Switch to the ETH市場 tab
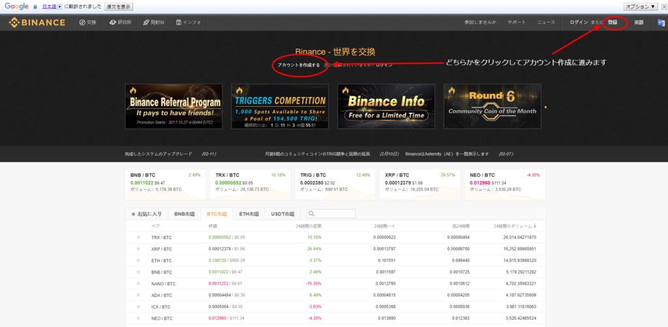This screenshot has height=327, width=668. click(x=248, y=214)
